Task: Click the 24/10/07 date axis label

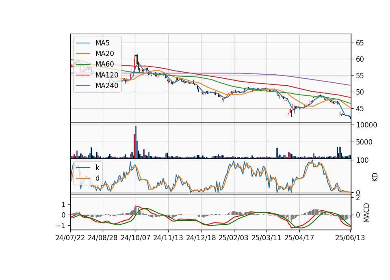Action: pos(136,238)
